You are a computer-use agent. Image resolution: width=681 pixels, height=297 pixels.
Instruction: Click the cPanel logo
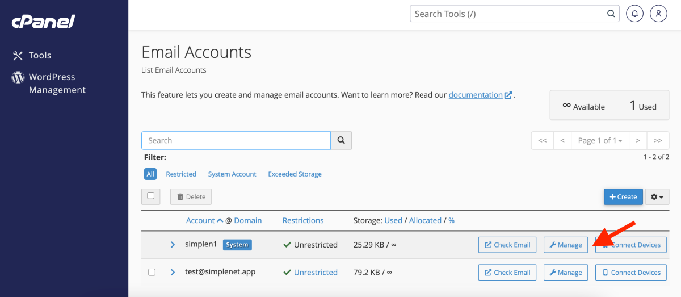pos(43,22)
